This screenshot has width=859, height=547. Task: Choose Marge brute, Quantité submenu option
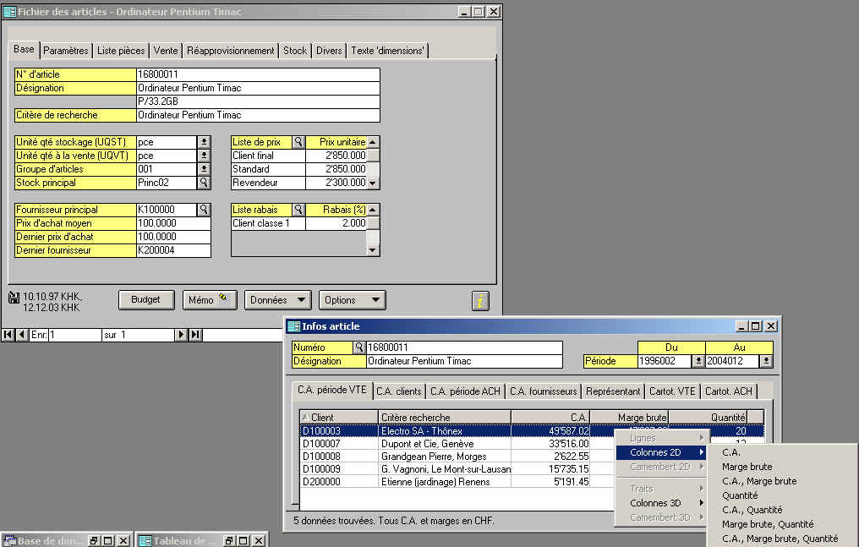point(768,524)
